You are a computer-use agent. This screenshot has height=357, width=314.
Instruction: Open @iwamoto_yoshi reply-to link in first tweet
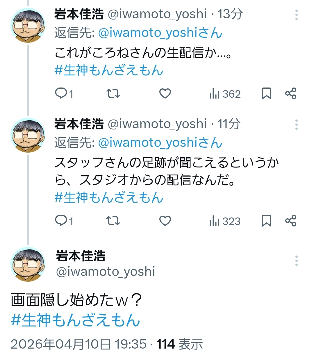tap(160, 33)
